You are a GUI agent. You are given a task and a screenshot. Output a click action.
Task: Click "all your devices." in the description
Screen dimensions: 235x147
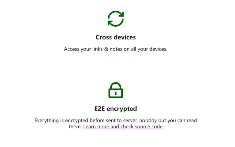point(149,49)
